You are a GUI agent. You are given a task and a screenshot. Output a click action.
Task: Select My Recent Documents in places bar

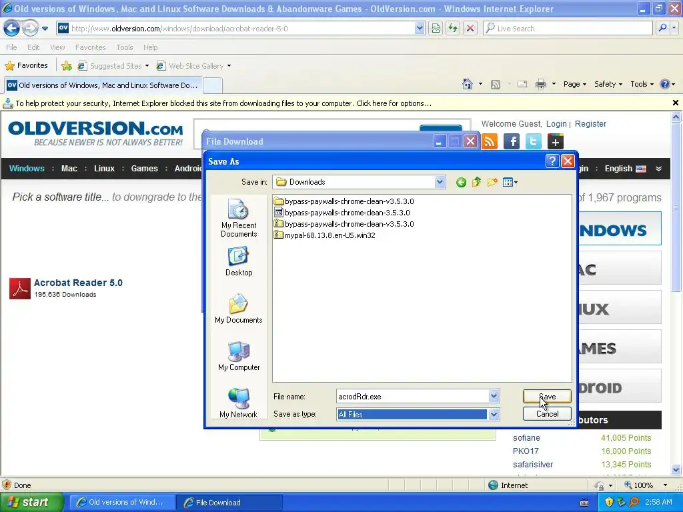coord(239,218)
